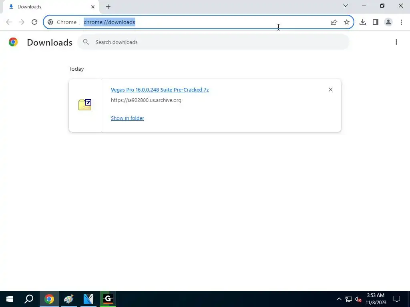Screen dimensions: 410x307
Task: Toggle the side panel icon
Action: pos(376,22)
